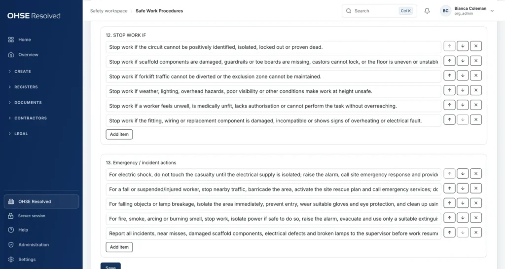Open Settings gear in sidebar
The image size is (505, 269).
pos(11,259)
